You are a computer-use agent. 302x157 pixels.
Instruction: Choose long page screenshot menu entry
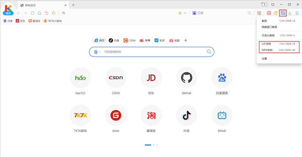coord(279,35)
